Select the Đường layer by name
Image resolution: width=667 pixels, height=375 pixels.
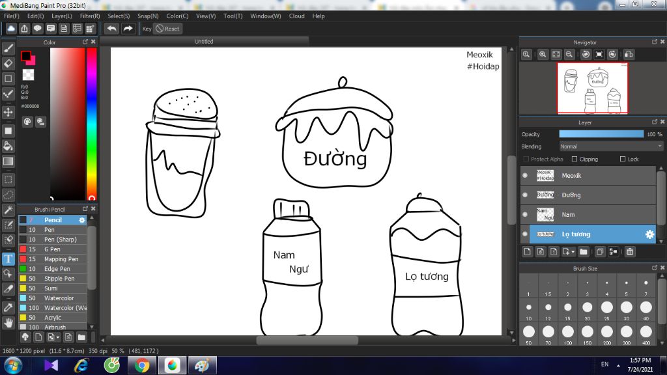[571, 195]
